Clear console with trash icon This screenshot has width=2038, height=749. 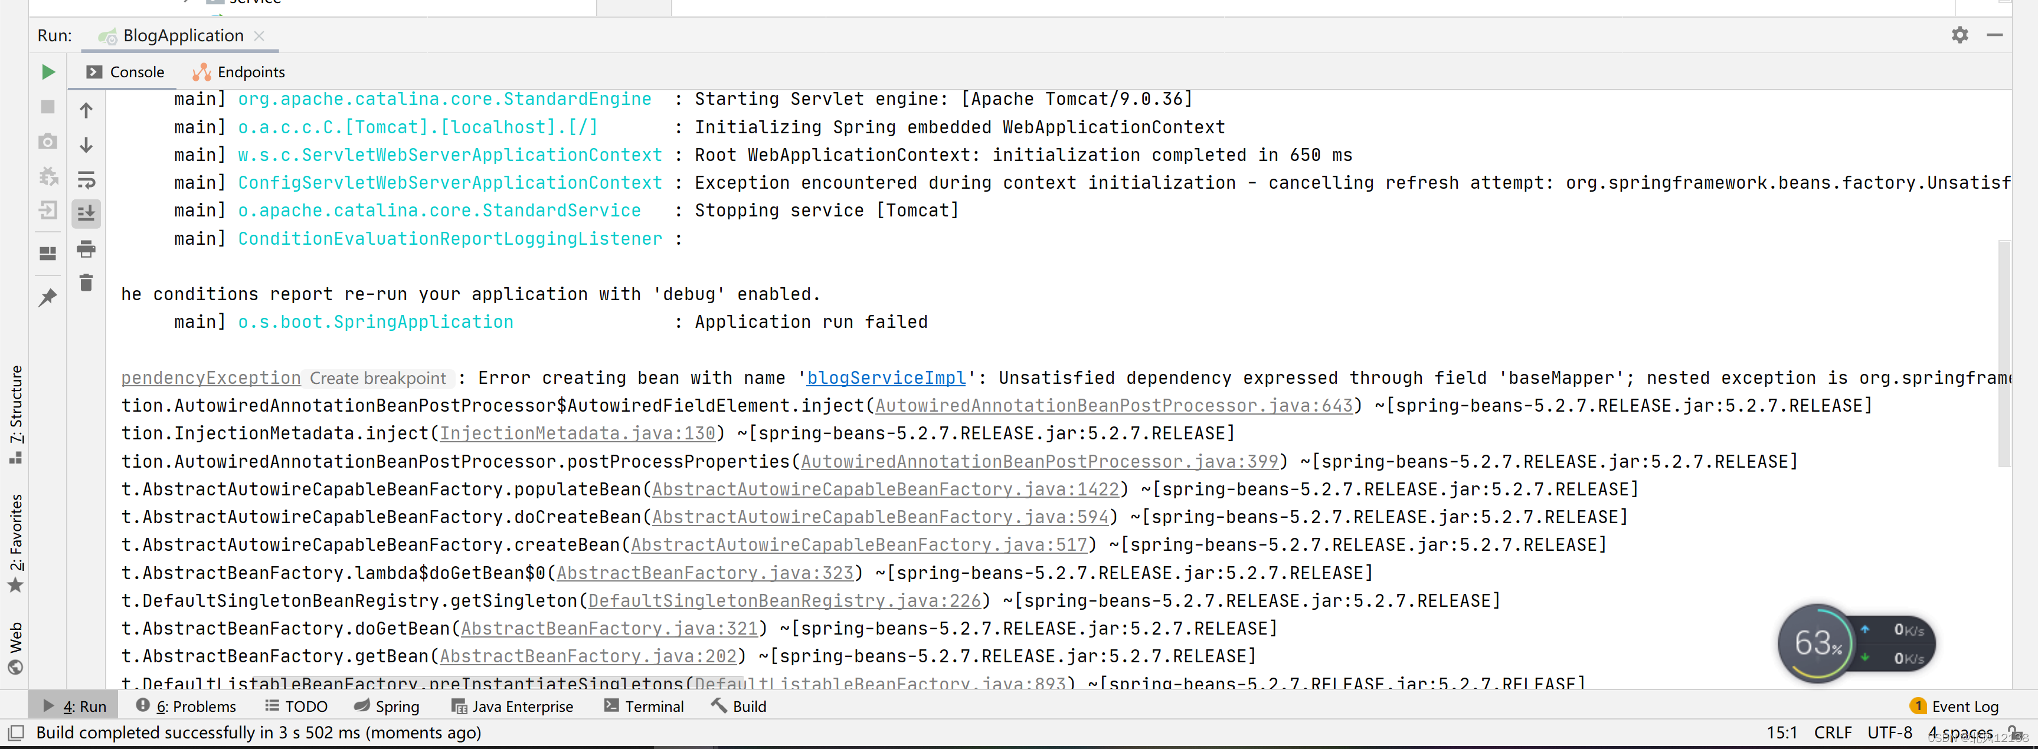(86, 282)
